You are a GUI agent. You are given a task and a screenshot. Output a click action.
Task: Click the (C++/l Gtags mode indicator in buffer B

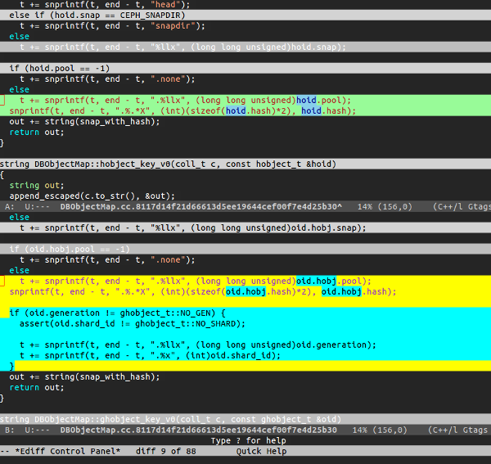coord(457,430)
